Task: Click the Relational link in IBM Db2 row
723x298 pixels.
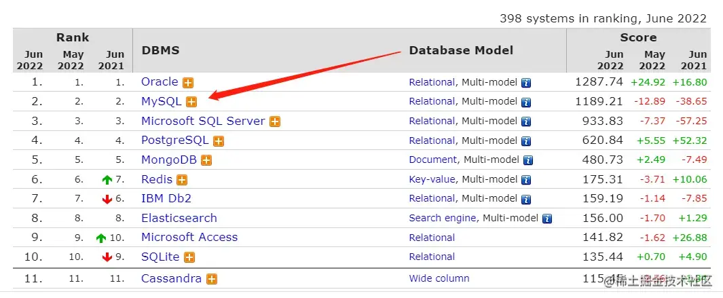Action: pyautogui.click(x=432, y=198)
